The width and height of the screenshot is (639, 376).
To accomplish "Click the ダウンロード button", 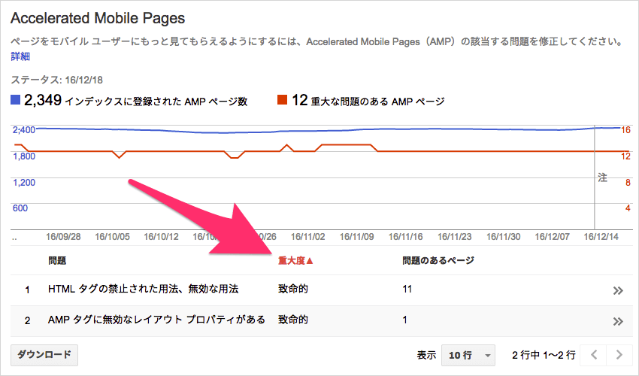I will (x=44, y=355).
